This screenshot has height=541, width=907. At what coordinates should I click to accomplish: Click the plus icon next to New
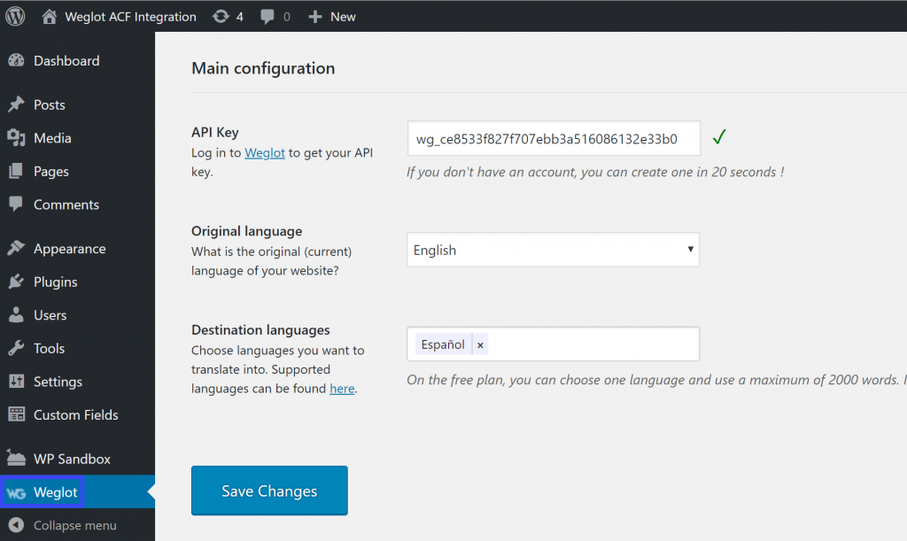[x=314, y=17]
